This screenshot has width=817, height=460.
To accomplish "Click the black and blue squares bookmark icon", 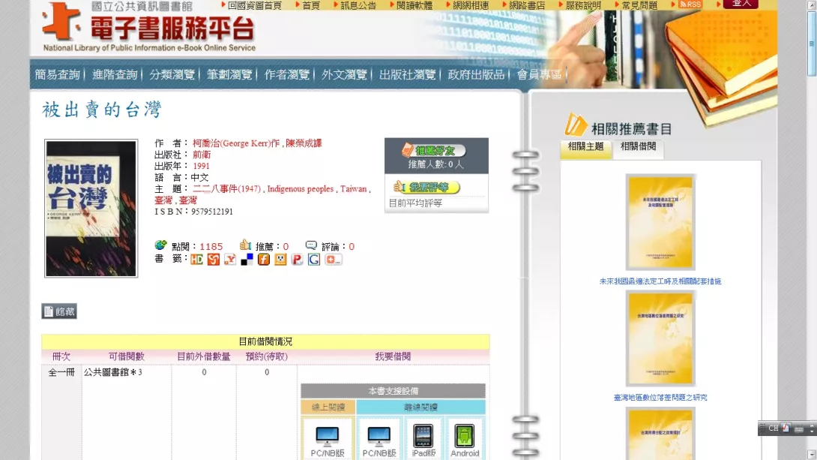I will pos(247,260).
